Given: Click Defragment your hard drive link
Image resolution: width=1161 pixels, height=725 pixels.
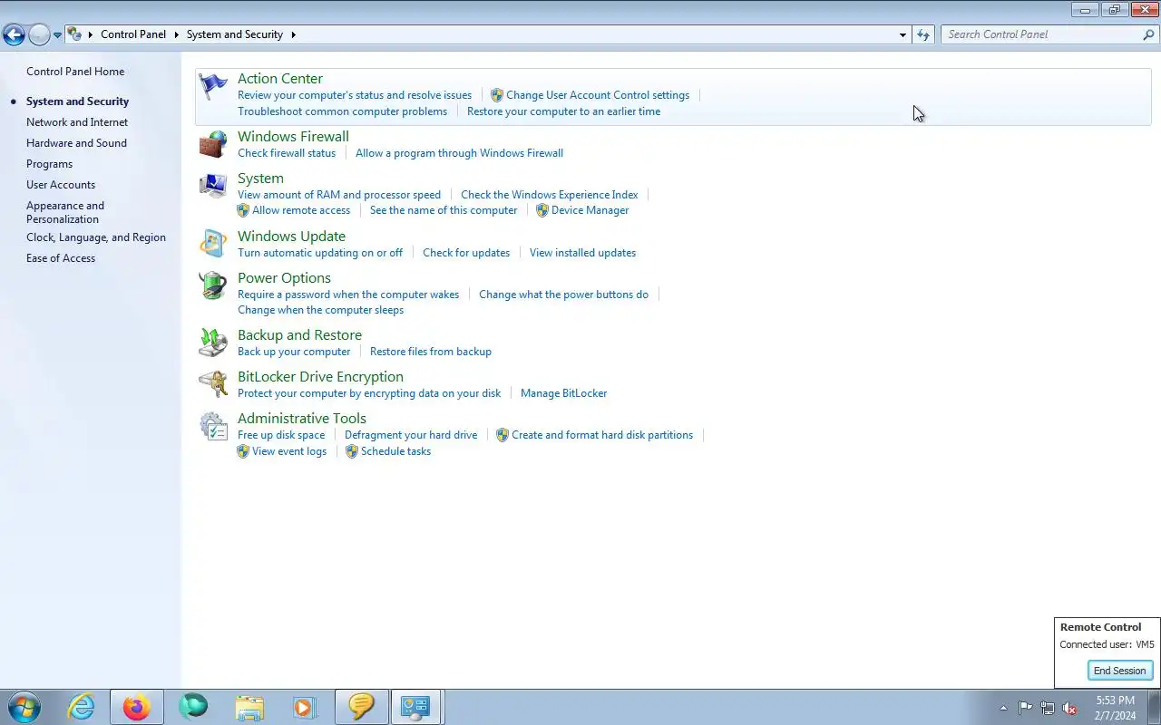Looking at the screenshot, I should click(411, 435).
